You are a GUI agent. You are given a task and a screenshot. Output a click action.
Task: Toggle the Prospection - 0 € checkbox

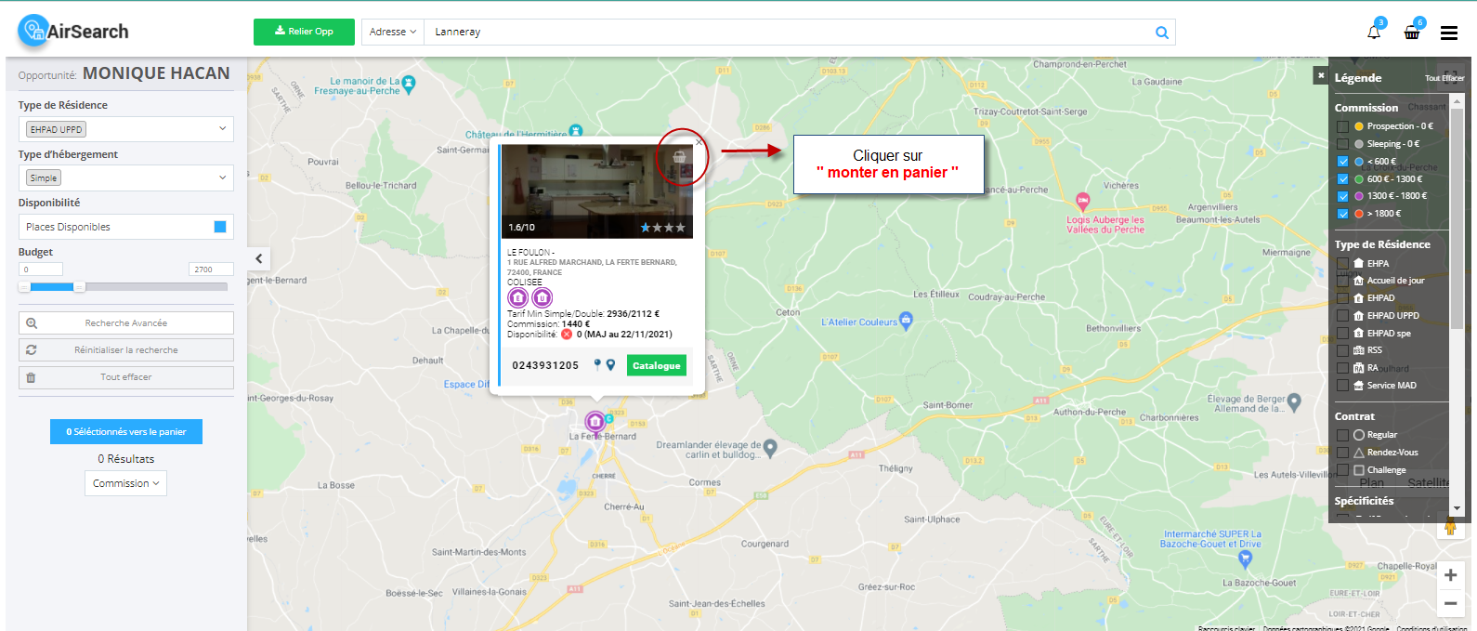click(x=1342, y=126)
